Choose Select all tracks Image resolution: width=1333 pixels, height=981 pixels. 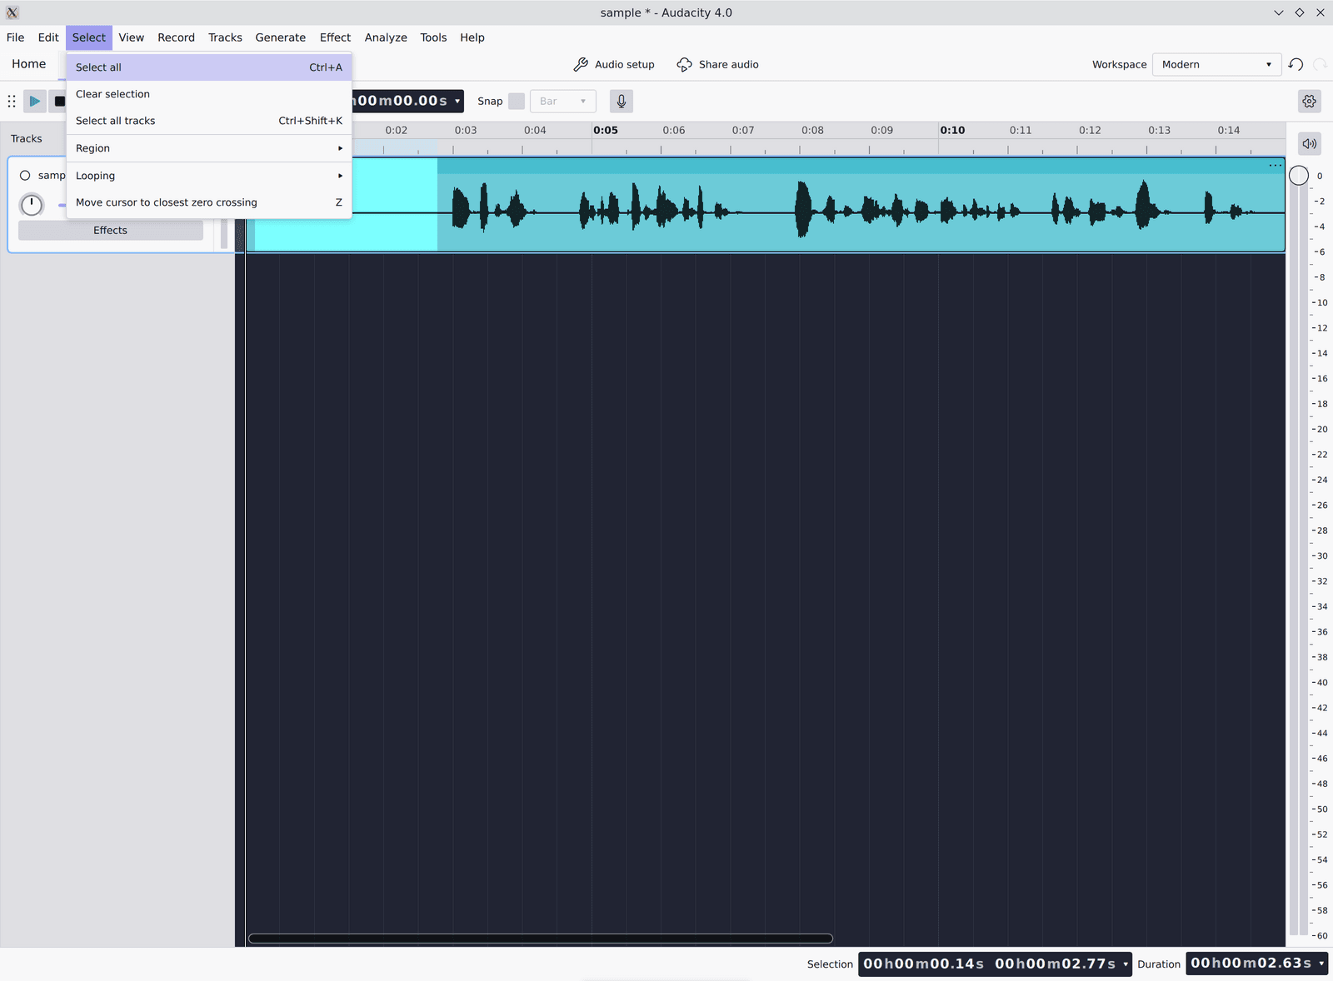pos(209,121)
